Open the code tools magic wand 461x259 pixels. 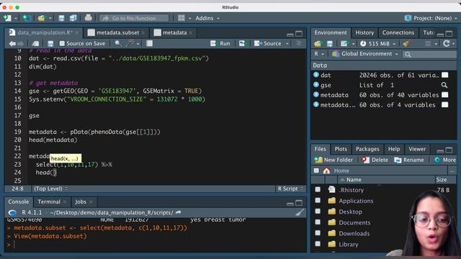click(x=130, y=43)
